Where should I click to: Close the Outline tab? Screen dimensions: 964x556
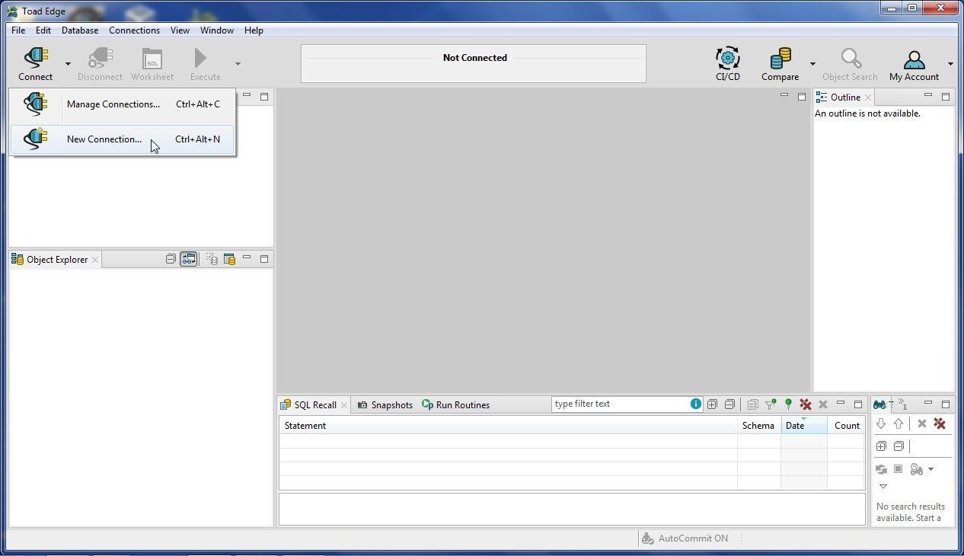click(868, 97)
